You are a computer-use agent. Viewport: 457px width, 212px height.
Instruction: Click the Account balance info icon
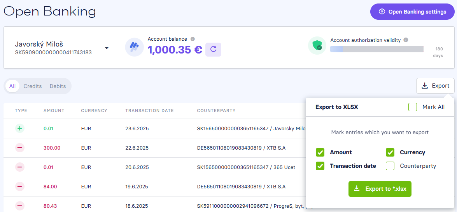(193, 39)
